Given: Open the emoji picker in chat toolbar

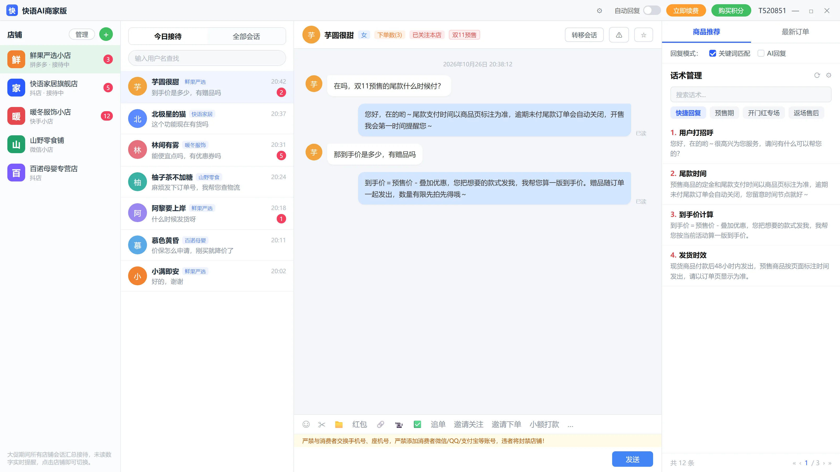Looking at the screenshot, I should pyautogui.click(x=306, y=424).
